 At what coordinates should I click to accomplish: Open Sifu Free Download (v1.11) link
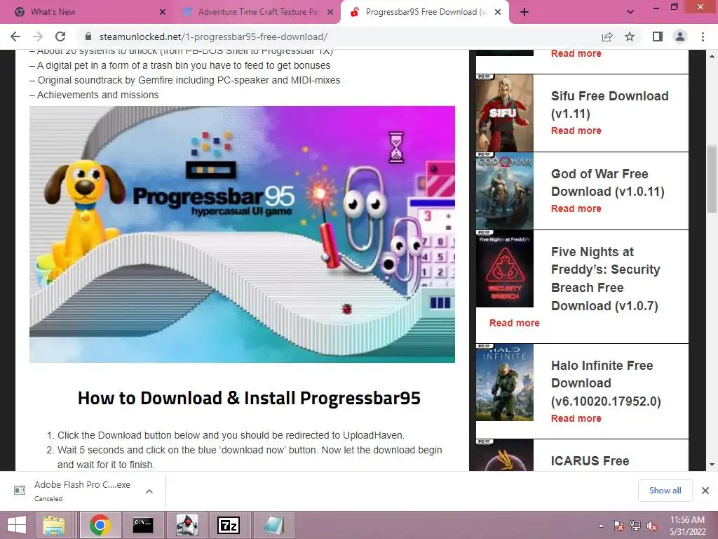[x=609, y=105]
